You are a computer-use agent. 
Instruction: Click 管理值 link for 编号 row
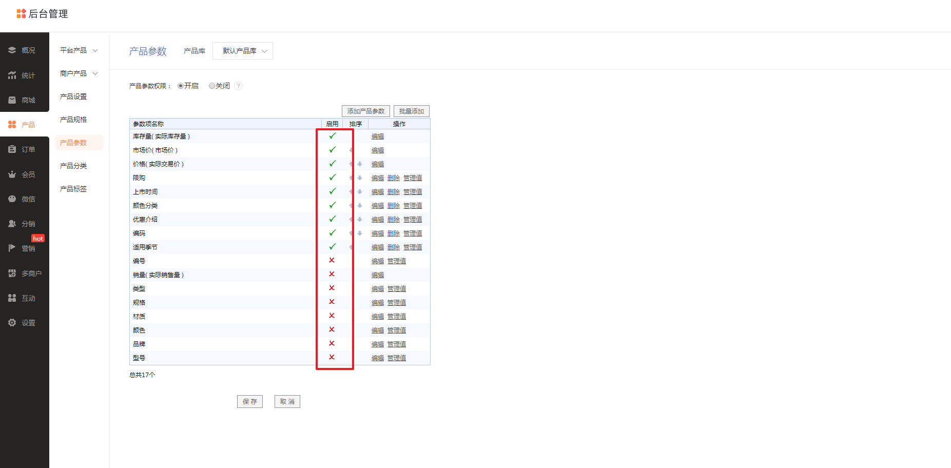click(397, 261)
